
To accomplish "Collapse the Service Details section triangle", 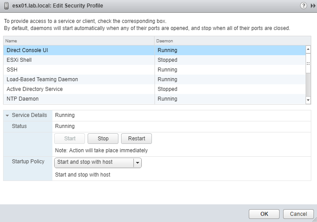I will click(x=7, y=116).
